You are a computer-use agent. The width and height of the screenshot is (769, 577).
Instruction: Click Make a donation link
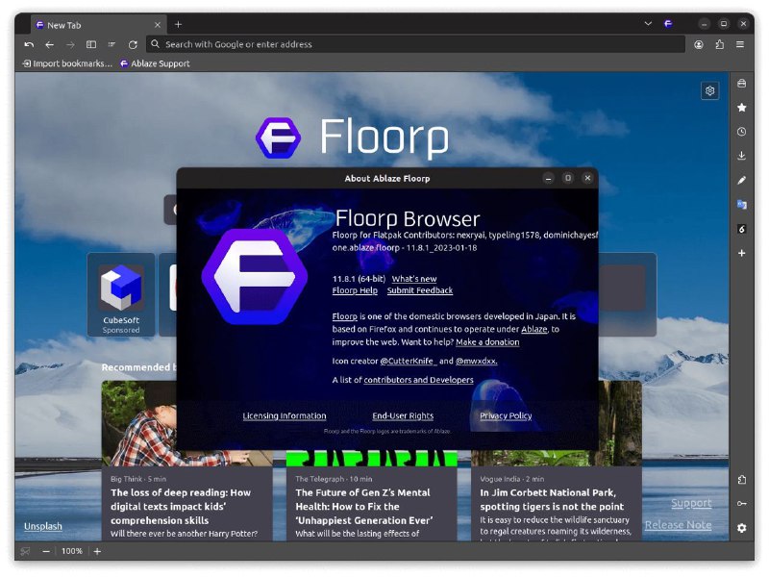(x=487, y=342)
